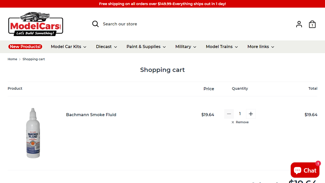325x183 pixels.
Task: Decrease quantity with the minus button
Action: coord(229,114)
